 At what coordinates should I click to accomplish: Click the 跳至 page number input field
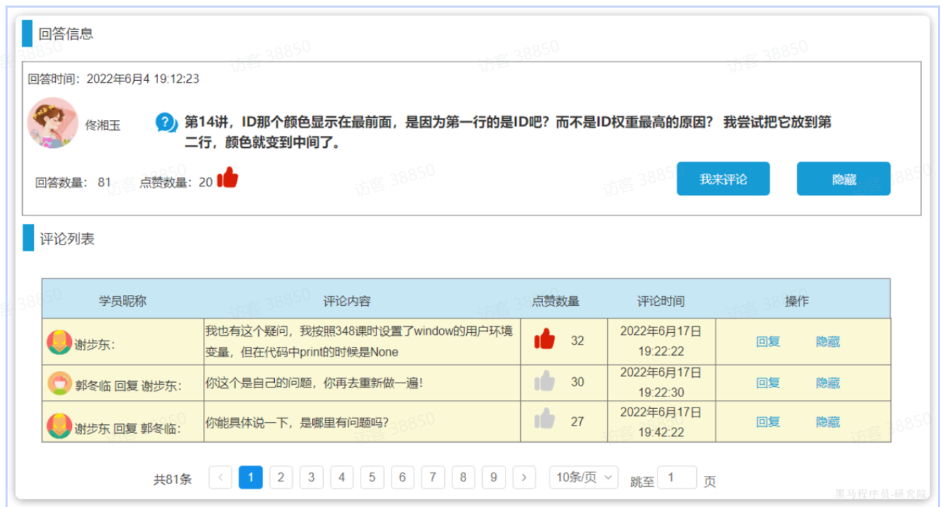point(677,477)
